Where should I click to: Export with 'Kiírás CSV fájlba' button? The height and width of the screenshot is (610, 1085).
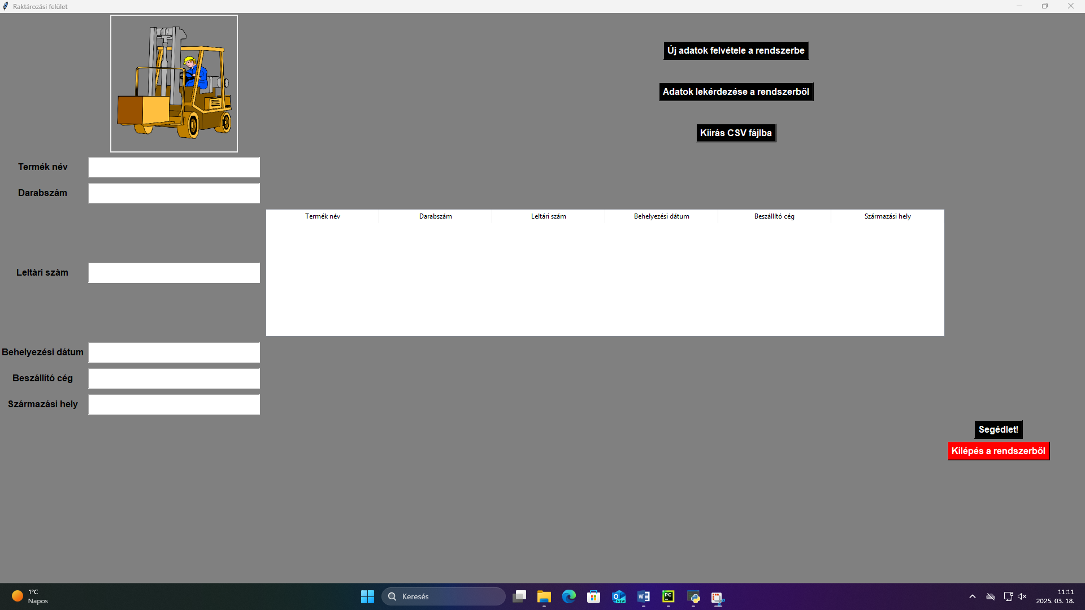736,133
